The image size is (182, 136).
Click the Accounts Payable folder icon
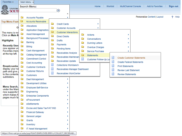(22, 18)
